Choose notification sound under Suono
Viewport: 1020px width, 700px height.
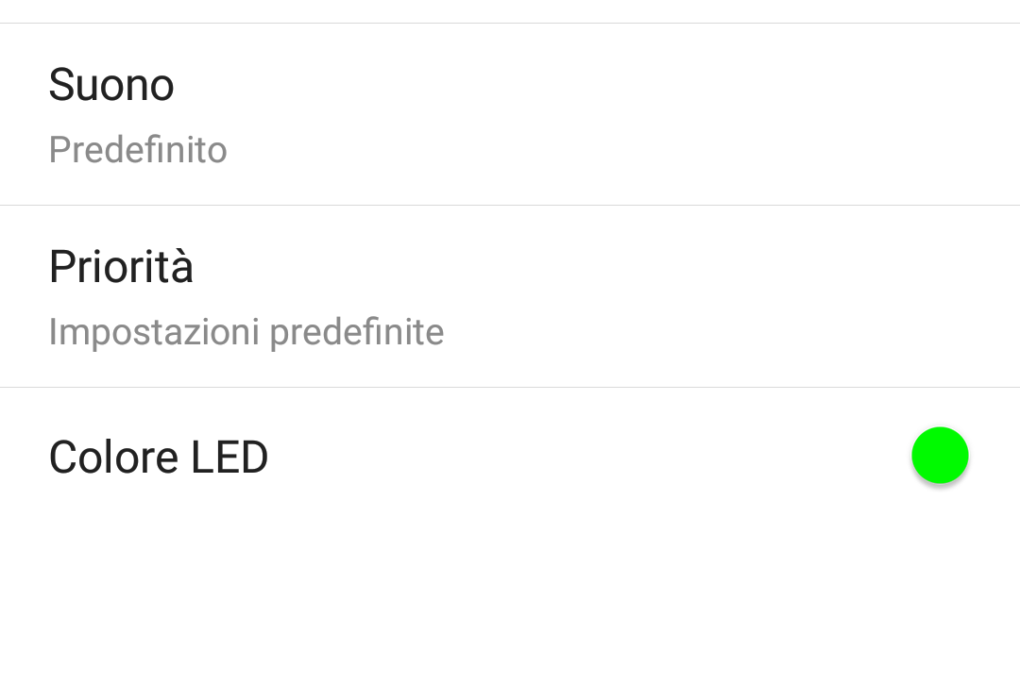coord(510,114)
